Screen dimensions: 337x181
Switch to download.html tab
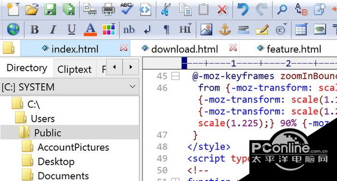(185, 49)
